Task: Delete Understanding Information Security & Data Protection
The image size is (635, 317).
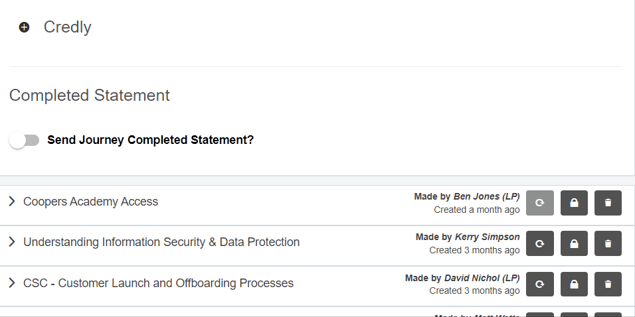Action: coord(608,243)
